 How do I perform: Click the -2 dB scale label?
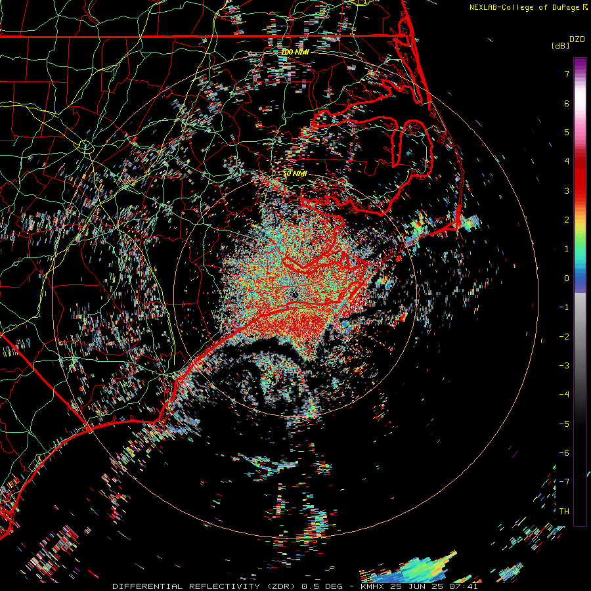(x=564, y=337)
